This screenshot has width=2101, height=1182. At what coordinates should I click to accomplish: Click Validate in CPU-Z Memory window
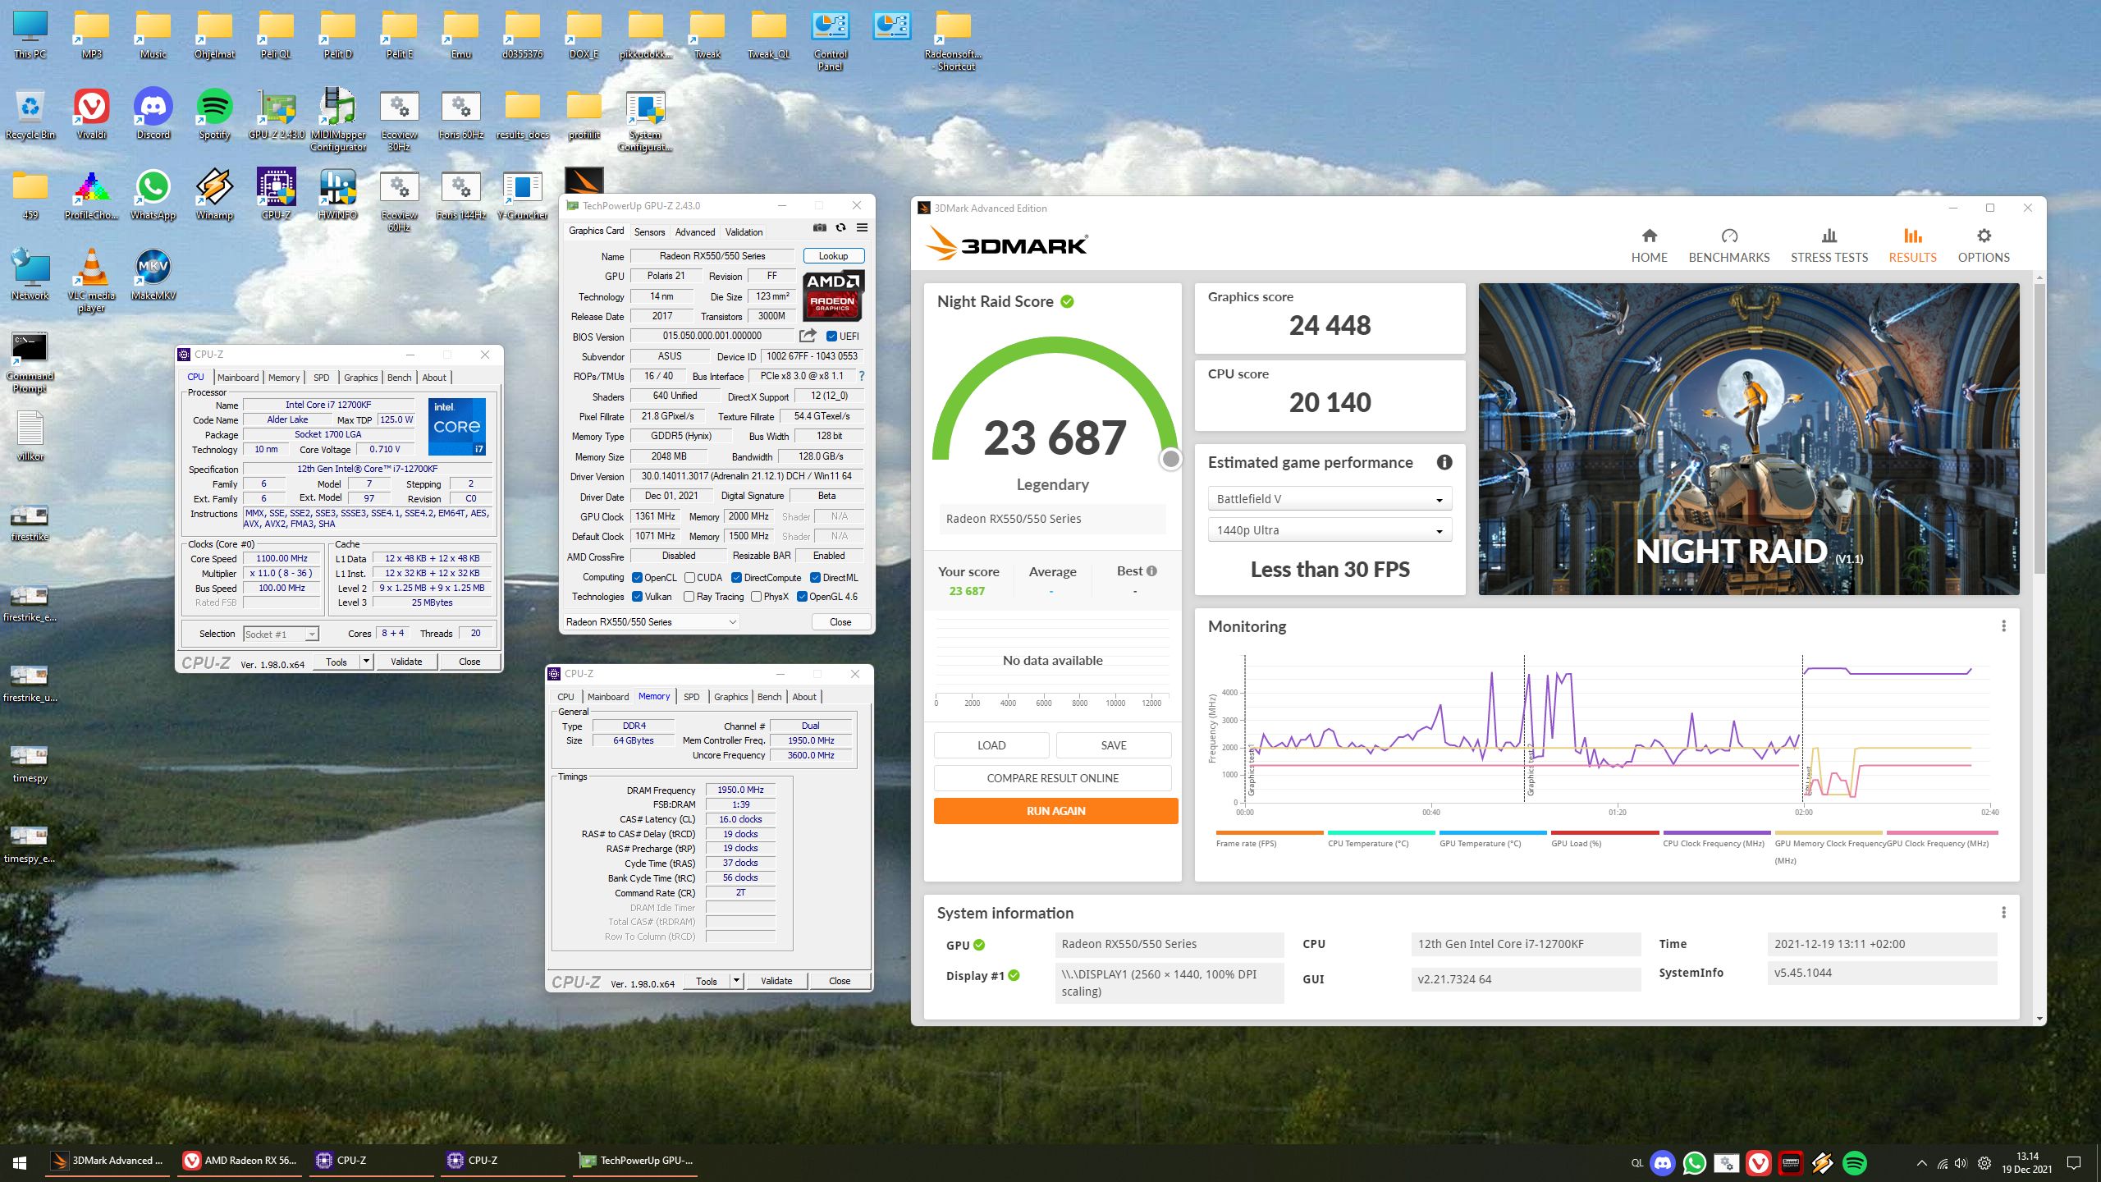tap(776, 981)
